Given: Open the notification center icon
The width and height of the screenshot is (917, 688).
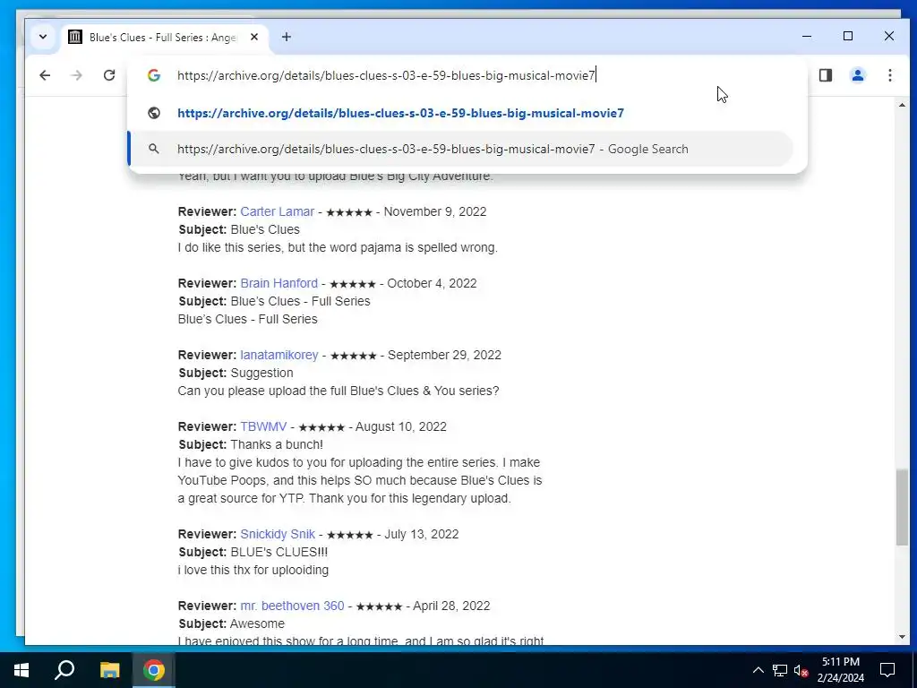Looking at the screenshot, I should [x=887, y=670].
